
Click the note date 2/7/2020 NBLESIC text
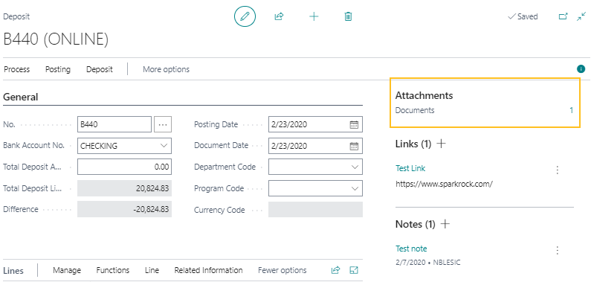coord(428,263)
